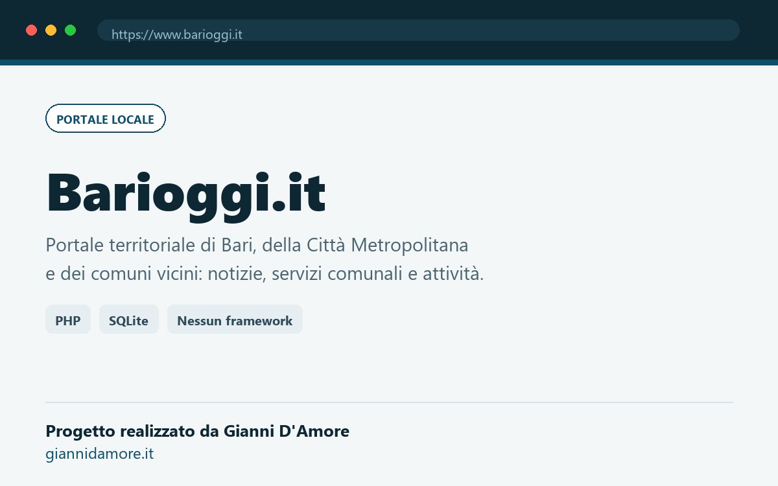Select the Nessun framework tag chip

(235, 319)
